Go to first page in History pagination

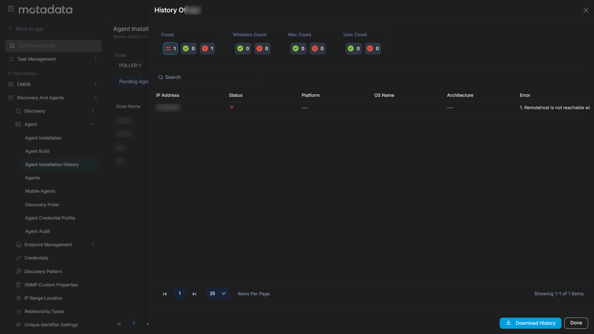pyautogui.click(x=165, y=294)
